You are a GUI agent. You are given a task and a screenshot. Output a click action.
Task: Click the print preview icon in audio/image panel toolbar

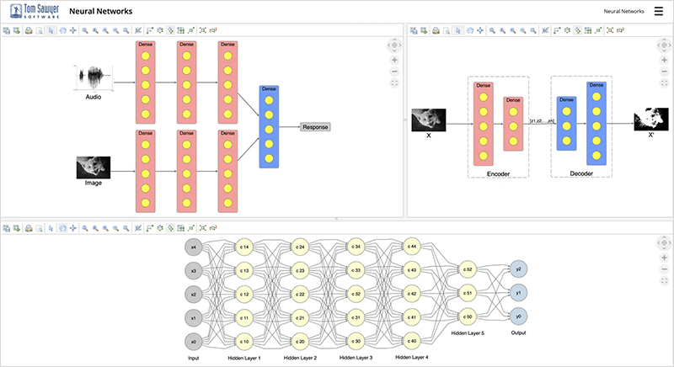click(39, 30)
